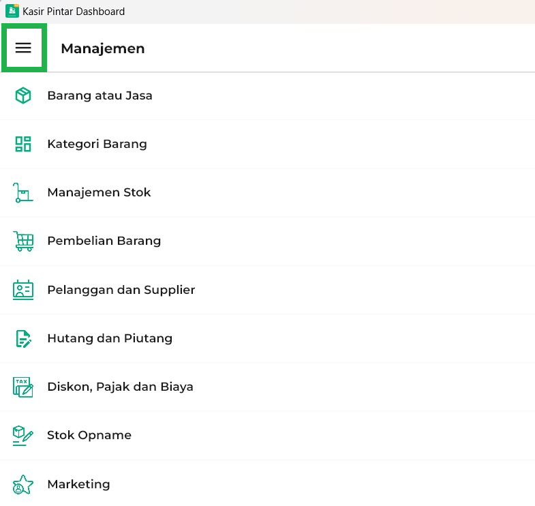Click the Stok Opname box-and-pencil icon
This screenshot has width=535, height=506.
[x=23, y=435]
